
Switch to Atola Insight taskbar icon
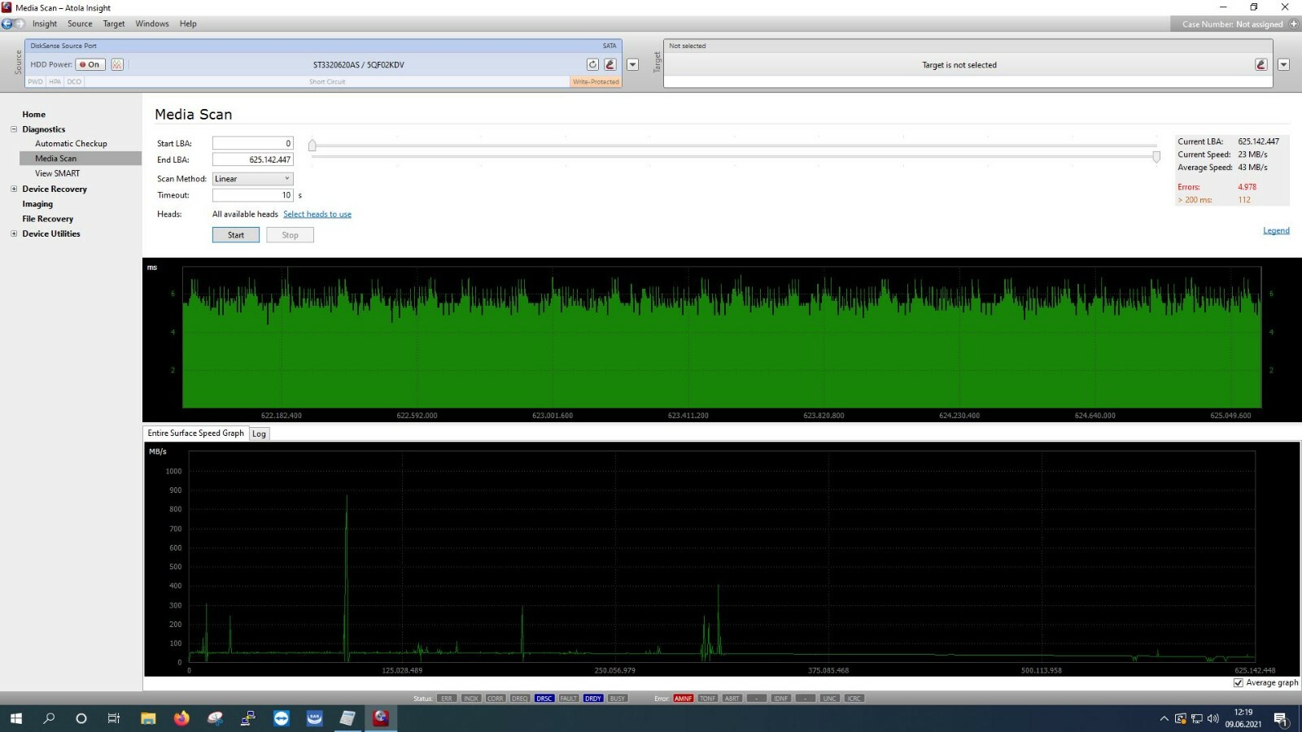381,718
